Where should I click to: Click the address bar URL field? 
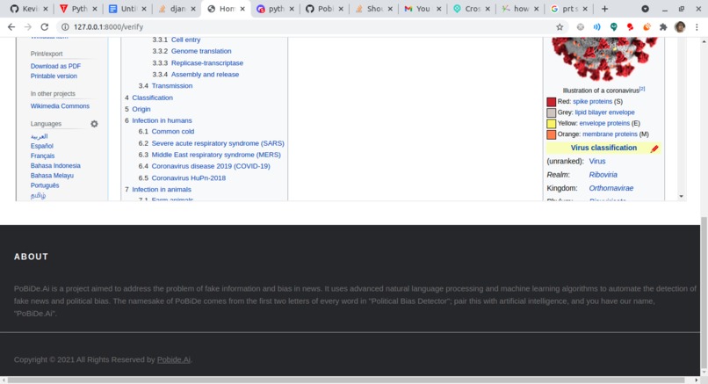pos(312,27)
